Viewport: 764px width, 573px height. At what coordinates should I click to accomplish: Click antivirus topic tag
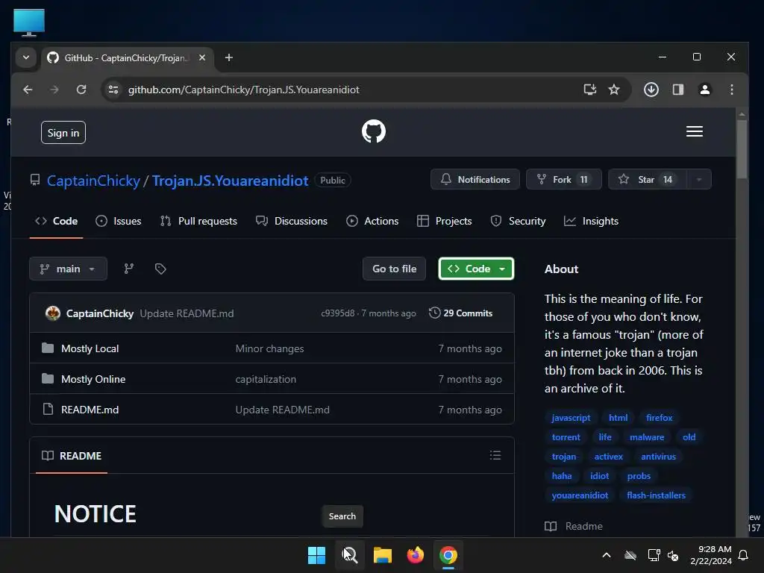click(658, 457)
